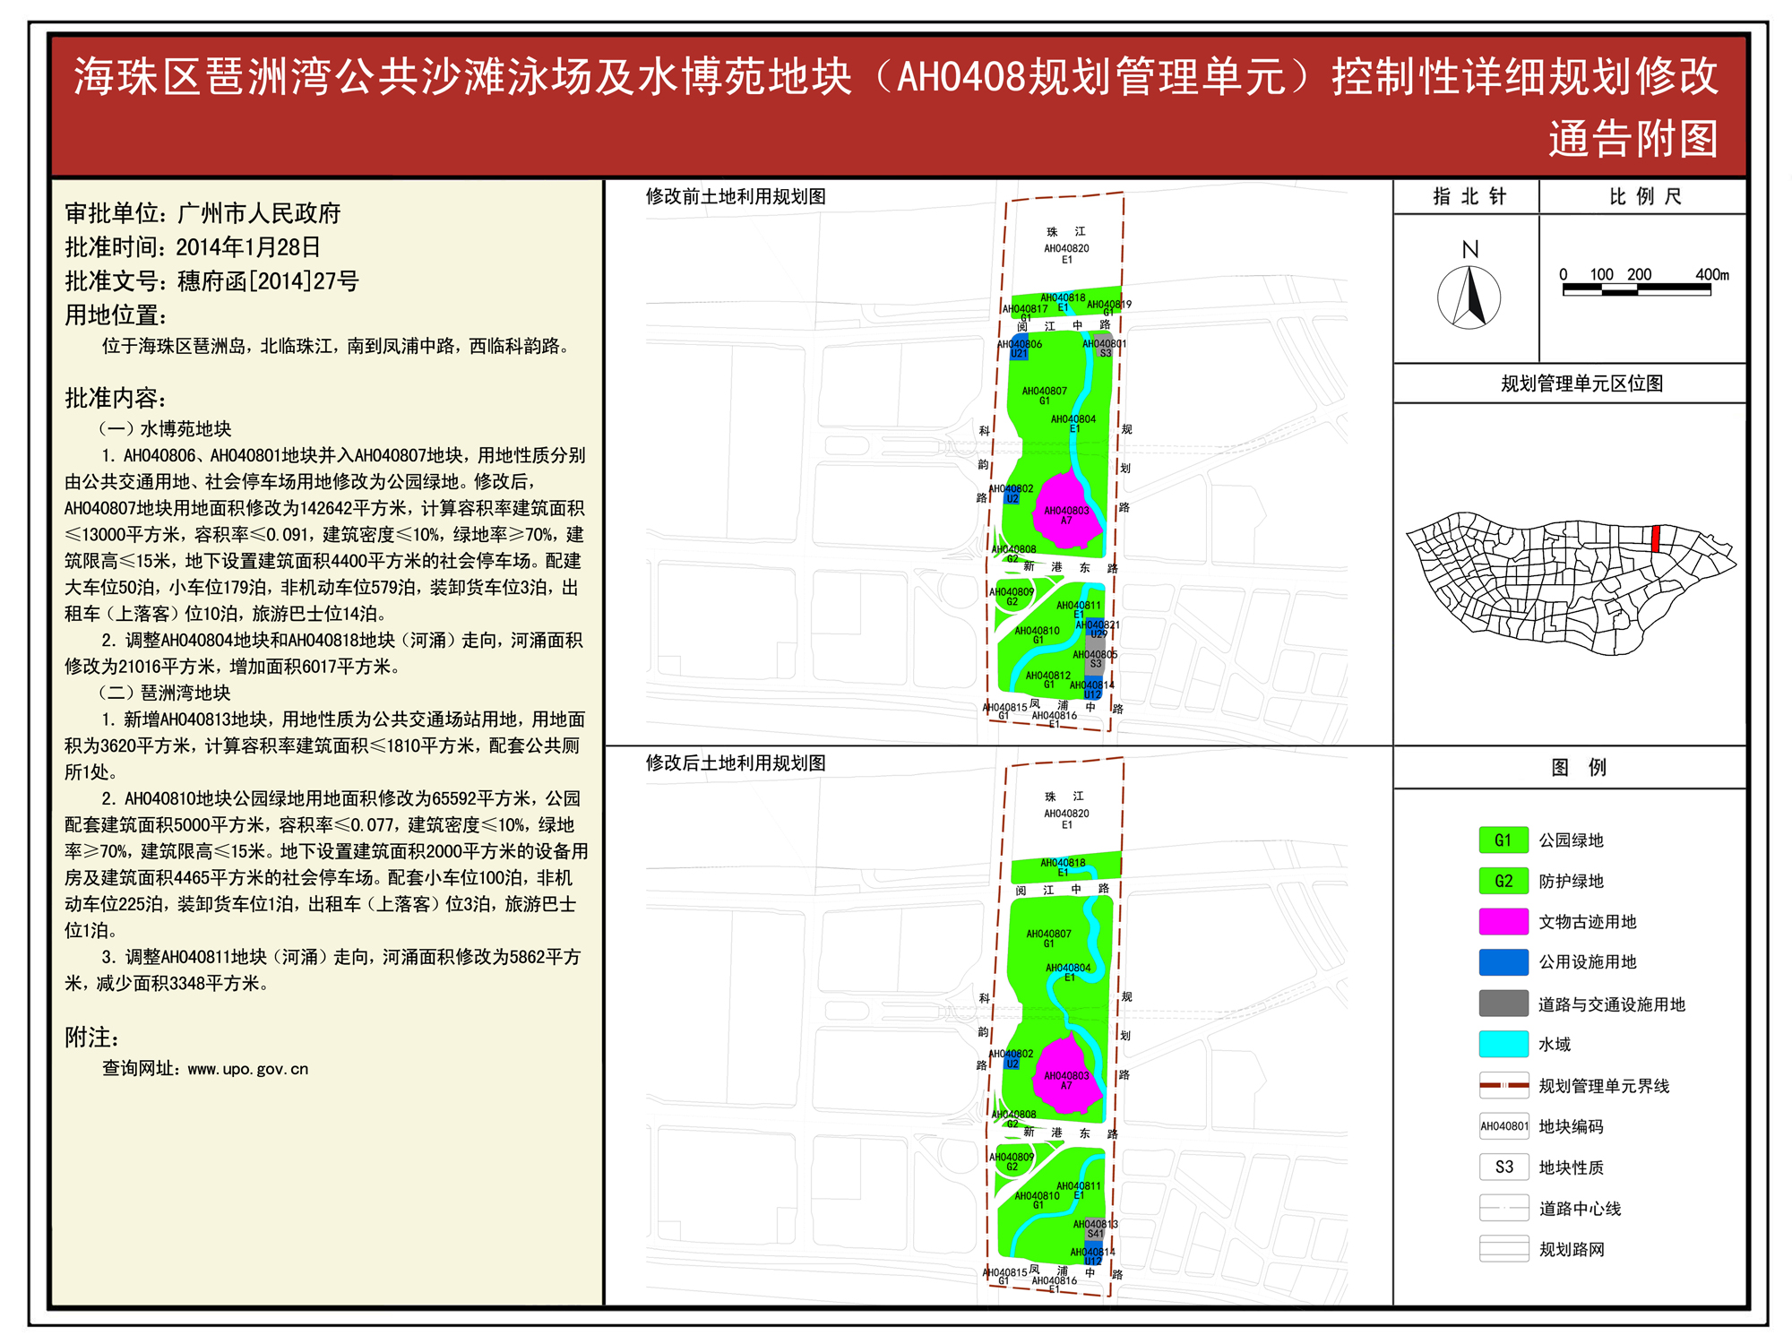Click the AH040813 S41 parcel label
The image size is (1792, 1344).
click(1096, 1228)
